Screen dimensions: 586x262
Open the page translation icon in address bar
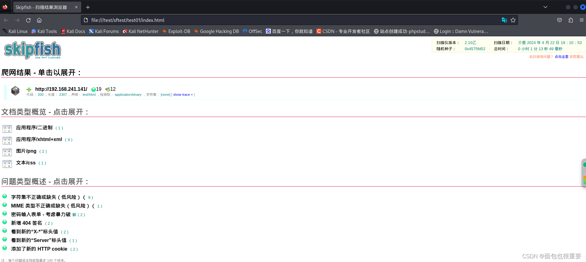[504, 20]
